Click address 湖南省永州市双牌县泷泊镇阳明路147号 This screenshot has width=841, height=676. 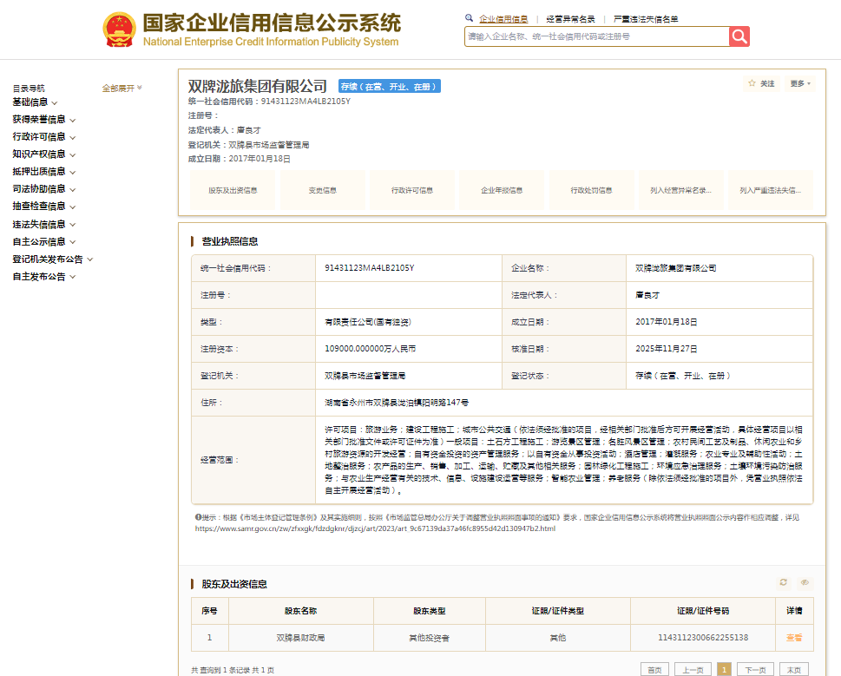click(x=397, y=402)
